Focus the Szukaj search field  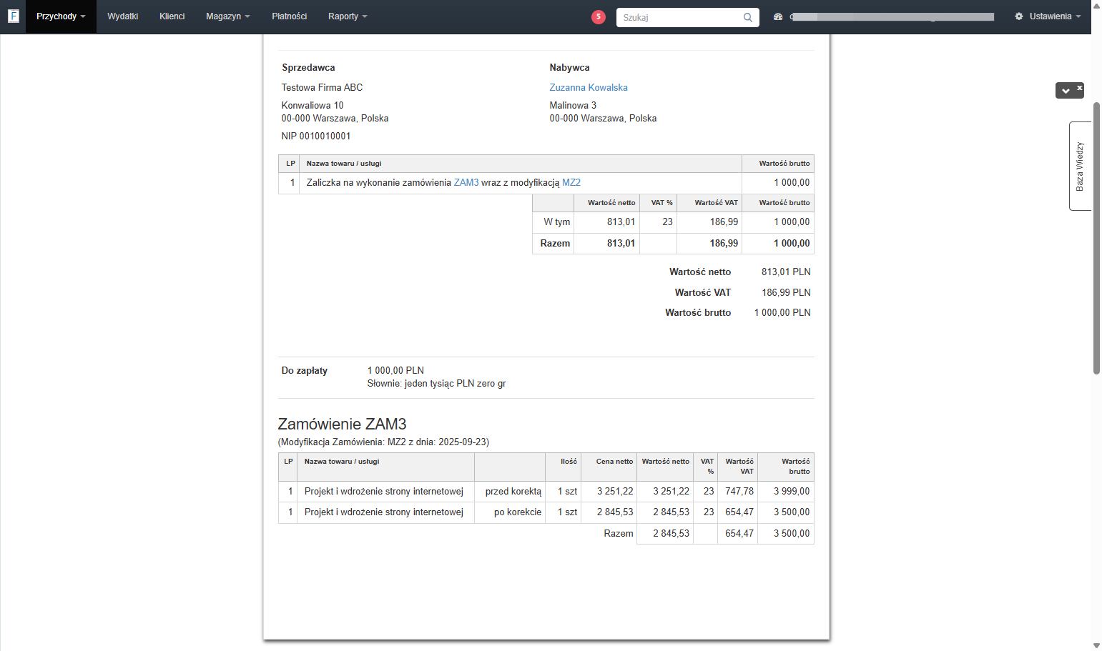pos(679,17)
